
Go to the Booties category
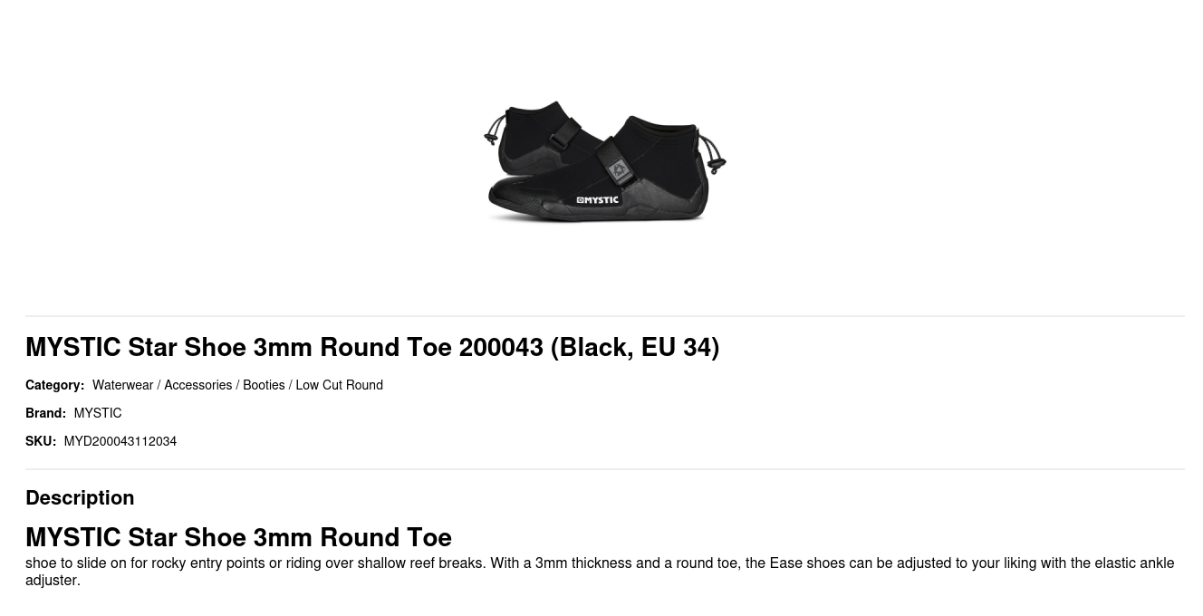click(264, 385)
